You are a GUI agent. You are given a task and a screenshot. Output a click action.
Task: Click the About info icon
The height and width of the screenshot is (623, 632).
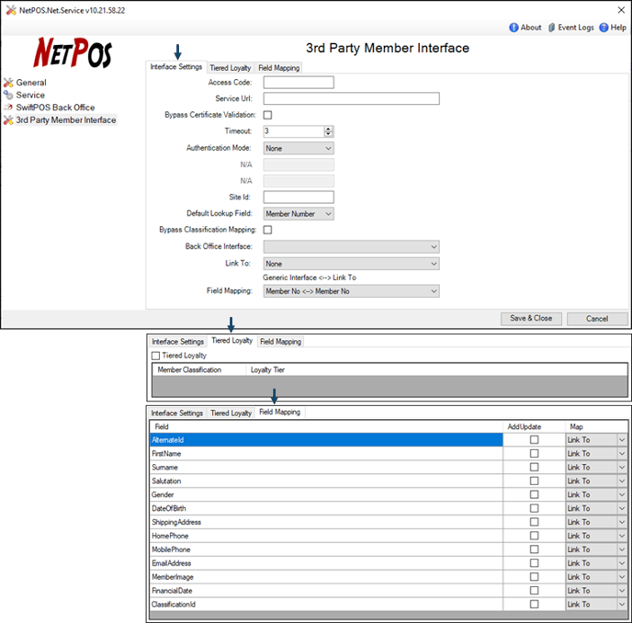click(513, 28)
